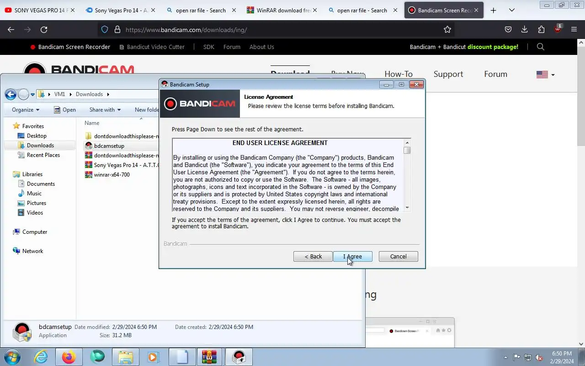The height and width of the screenshot is (366, 585).
Task: Bookmark this page with star icon
Action: pyautogui.click(x=447, y=30)
